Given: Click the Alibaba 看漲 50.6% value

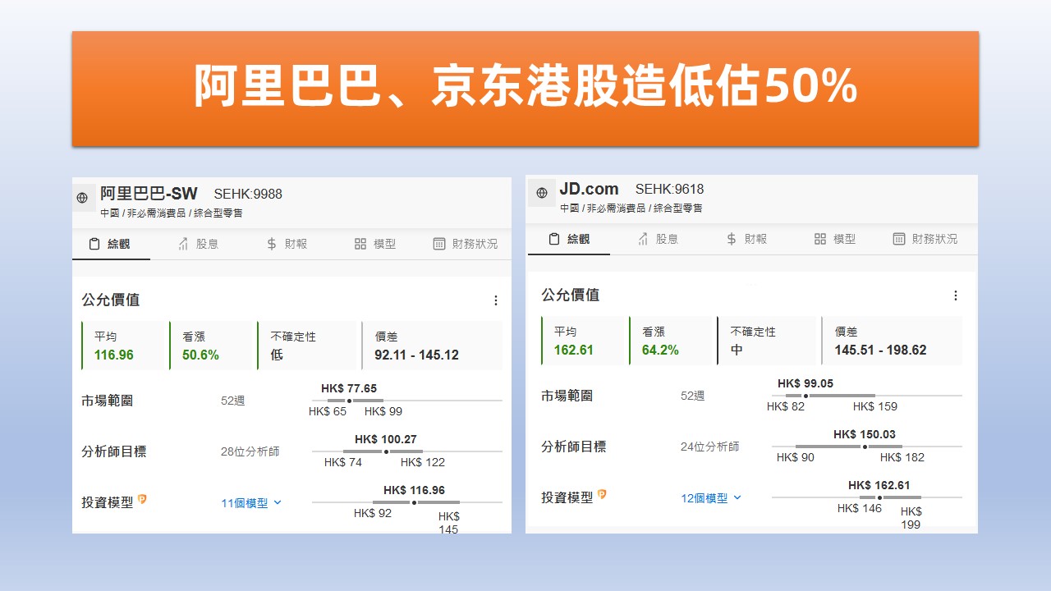Looking at the screenshot, I should (x=200, y=355).
